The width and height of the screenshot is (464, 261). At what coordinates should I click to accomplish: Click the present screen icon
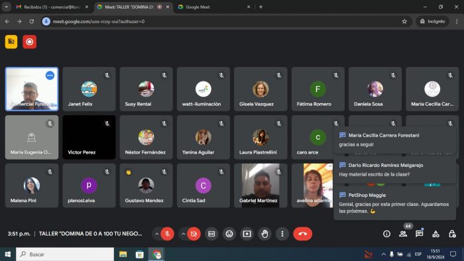(x=247, y=234)
